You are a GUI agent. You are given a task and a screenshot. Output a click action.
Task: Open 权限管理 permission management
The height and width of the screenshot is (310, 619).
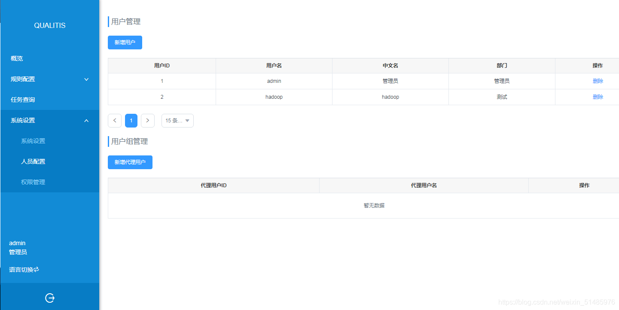[33, 182]
